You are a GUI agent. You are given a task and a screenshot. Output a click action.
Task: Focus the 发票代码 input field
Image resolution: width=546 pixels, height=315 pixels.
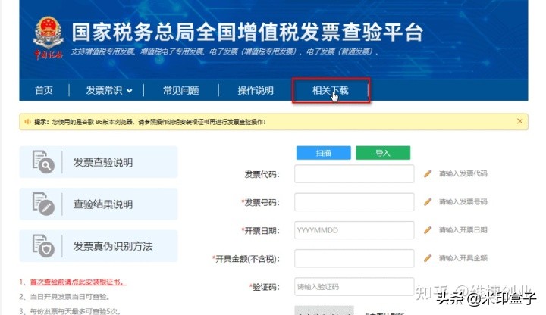click(x=354, y=174)
